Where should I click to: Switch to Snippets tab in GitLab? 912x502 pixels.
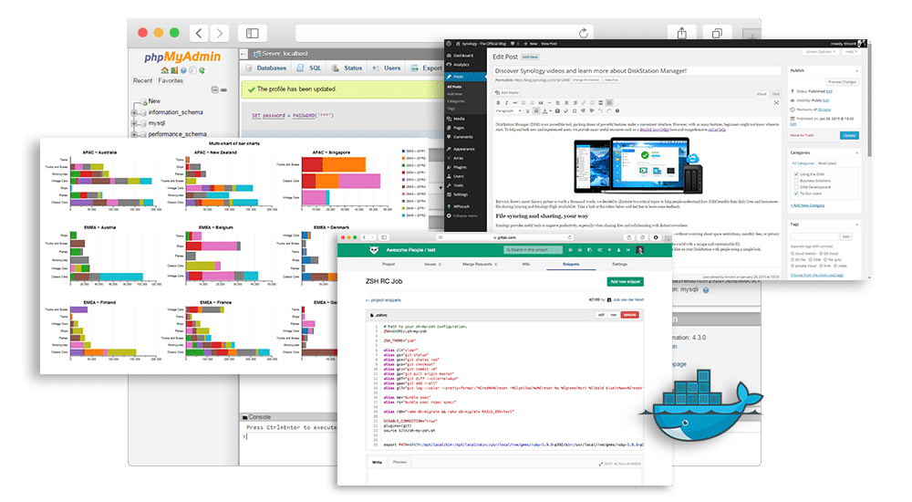tap(571, 265)
